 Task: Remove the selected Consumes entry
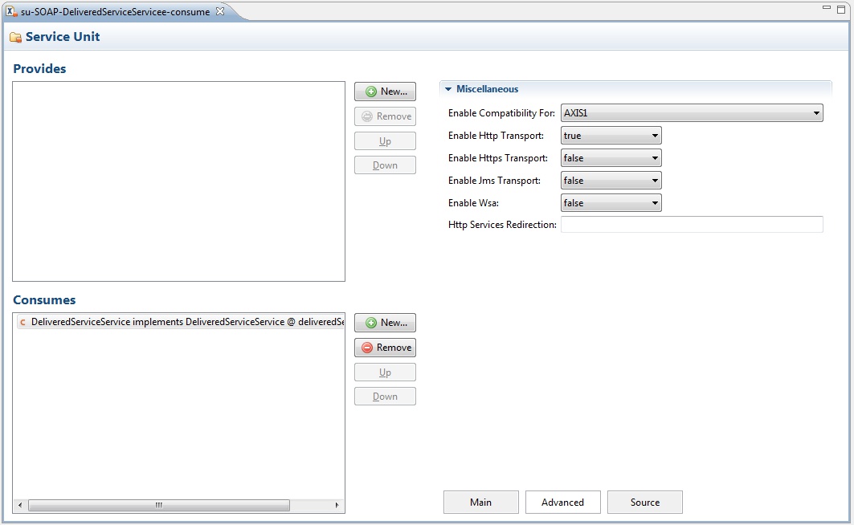pyautogui.click(x=385, y=348)
